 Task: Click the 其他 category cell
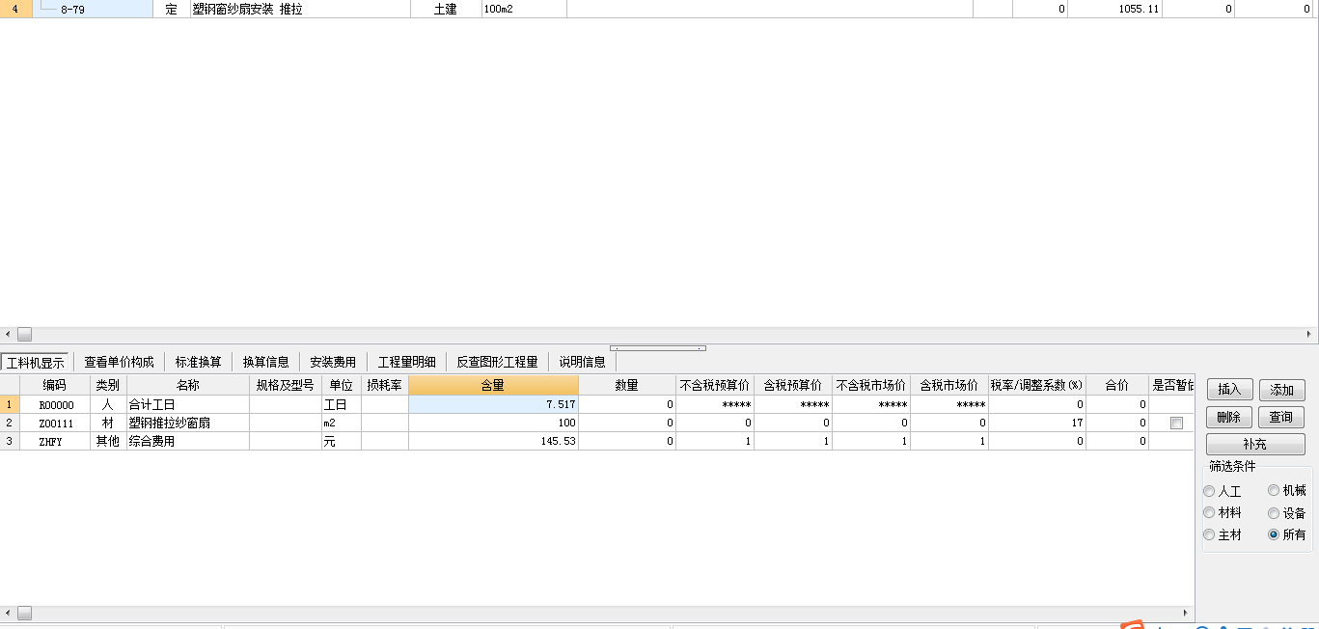click(107, 441)
